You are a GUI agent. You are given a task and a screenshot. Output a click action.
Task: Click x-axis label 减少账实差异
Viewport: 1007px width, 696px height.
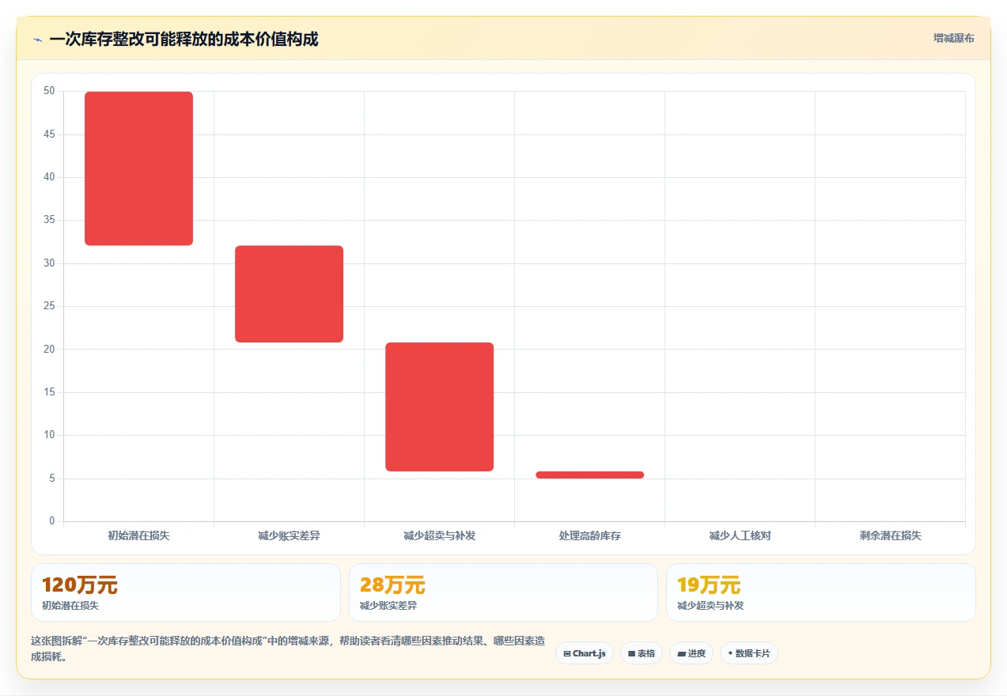coord(289,535)
